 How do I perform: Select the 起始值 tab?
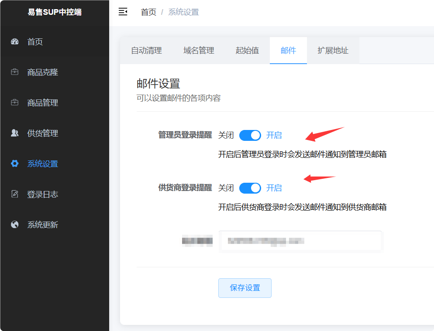point(247,50)
